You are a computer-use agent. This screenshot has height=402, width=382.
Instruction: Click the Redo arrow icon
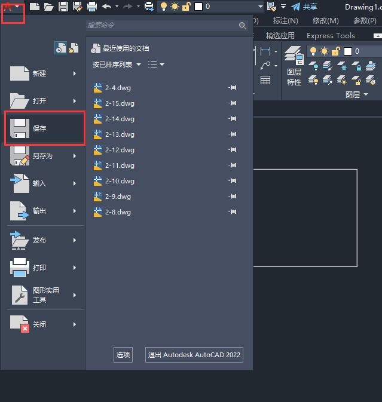pyautogui.click(x=128, y=6)
